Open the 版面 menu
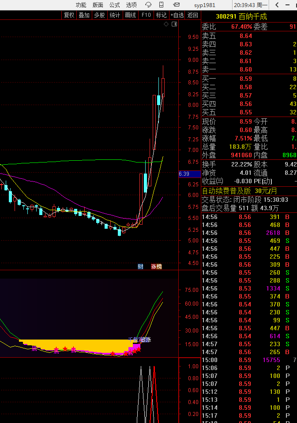297x423 pixels. (x=98, y=5)
